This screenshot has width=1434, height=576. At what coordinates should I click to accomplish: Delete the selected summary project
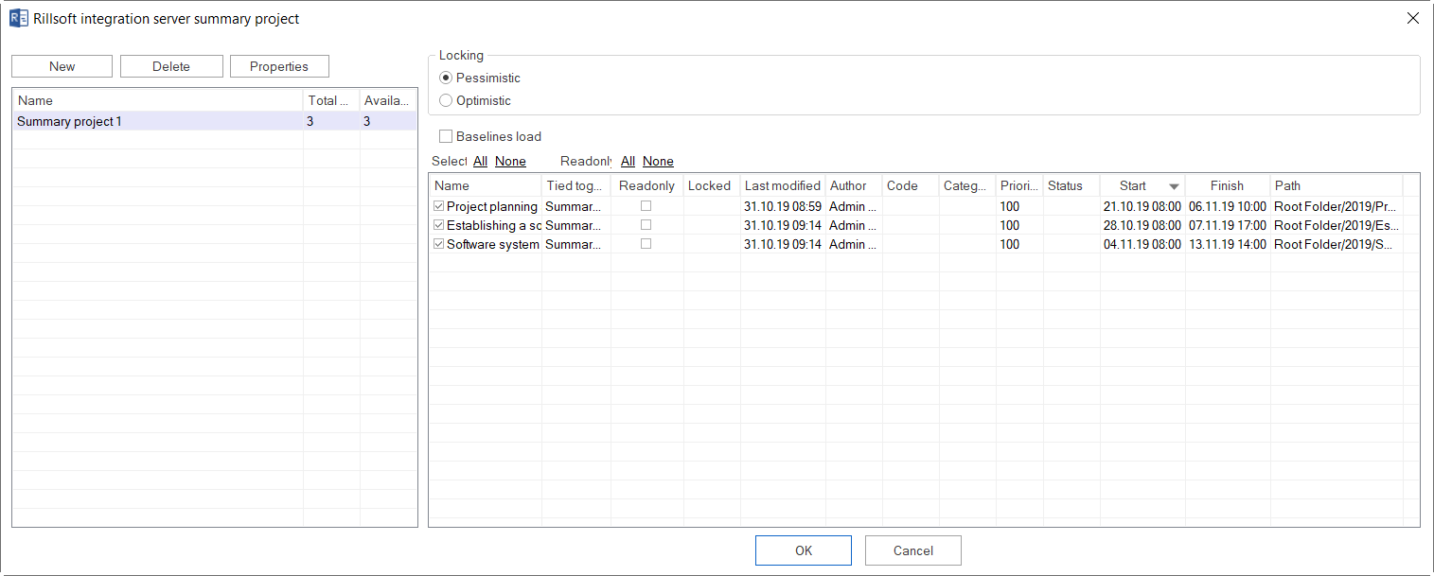171,66
